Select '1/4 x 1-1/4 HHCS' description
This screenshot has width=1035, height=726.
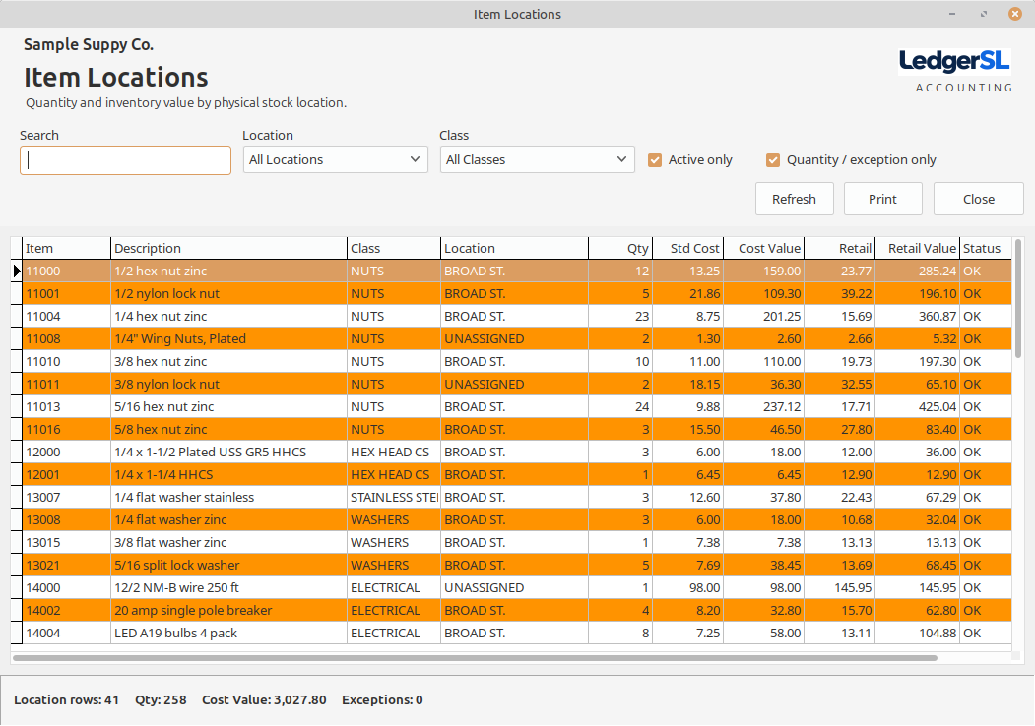[x=229, y=475]
